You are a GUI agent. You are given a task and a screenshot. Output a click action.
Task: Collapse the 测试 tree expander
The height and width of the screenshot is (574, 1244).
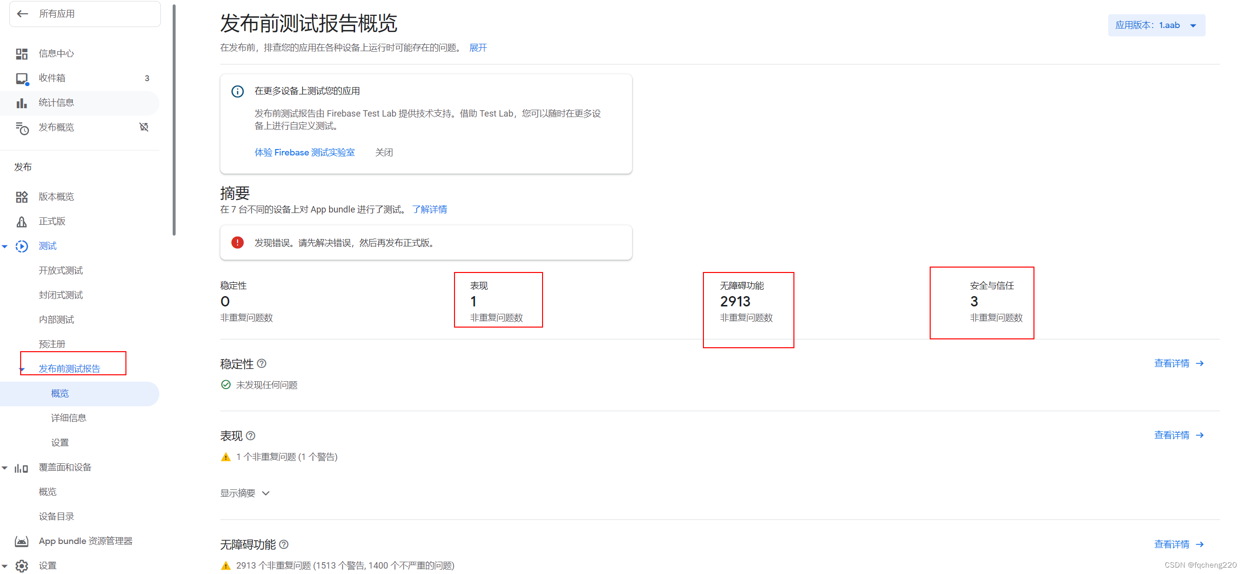4,246
